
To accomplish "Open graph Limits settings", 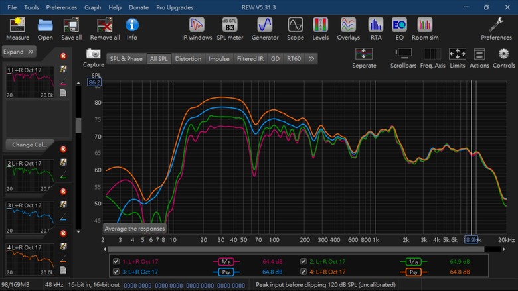I will tap(457, 58).
